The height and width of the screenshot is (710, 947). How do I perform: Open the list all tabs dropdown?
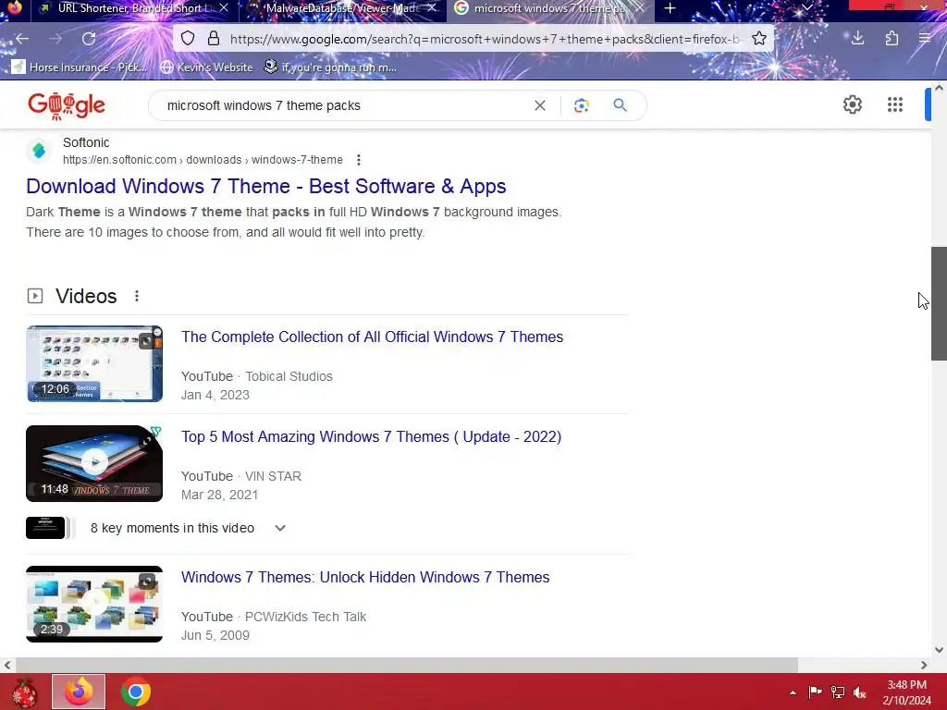click(806, 8)
